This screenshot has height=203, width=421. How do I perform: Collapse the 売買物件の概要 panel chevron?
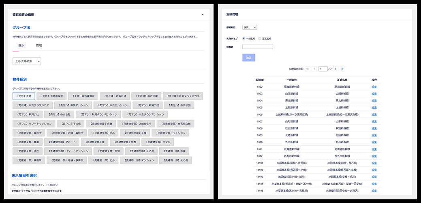202,15
